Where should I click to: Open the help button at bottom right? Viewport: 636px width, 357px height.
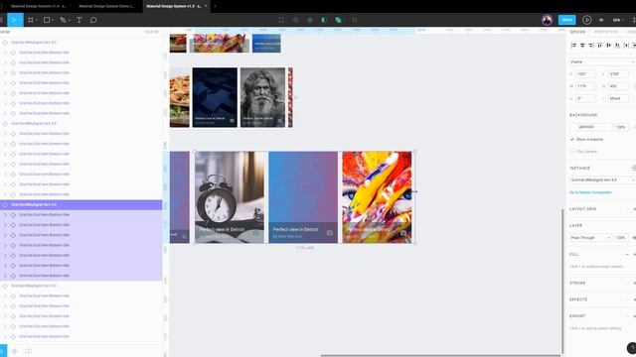632,348
